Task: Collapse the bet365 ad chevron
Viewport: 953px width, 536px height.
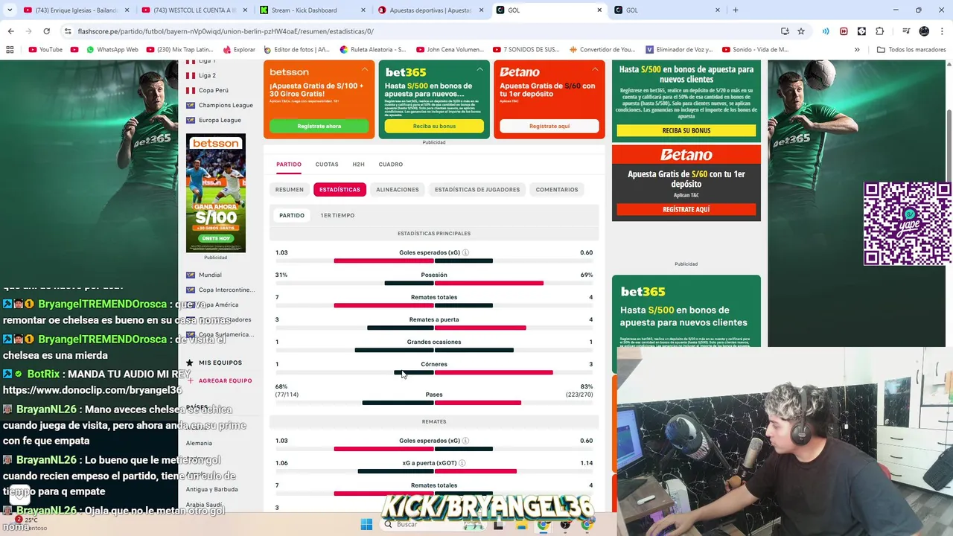Action: pos(479,69)
